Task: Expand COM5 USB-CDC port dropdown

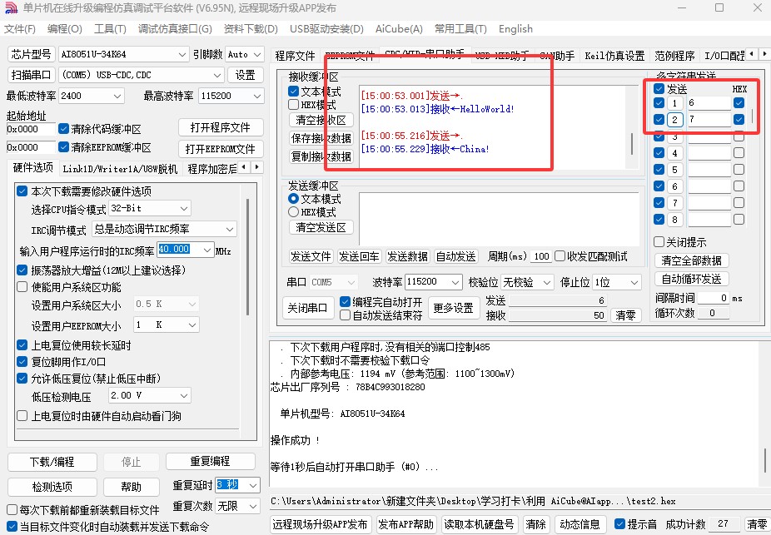Action: click(216, 75)
